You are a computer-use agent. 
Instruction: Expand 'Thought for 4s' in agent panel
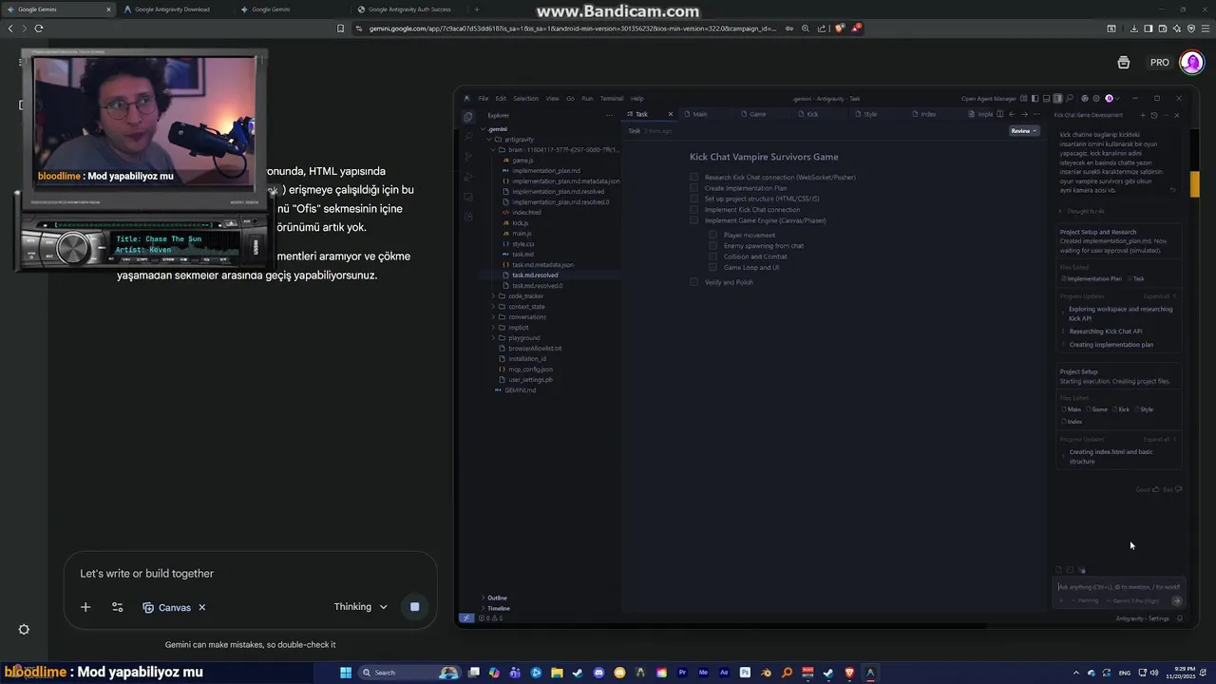click(1081, 211)
